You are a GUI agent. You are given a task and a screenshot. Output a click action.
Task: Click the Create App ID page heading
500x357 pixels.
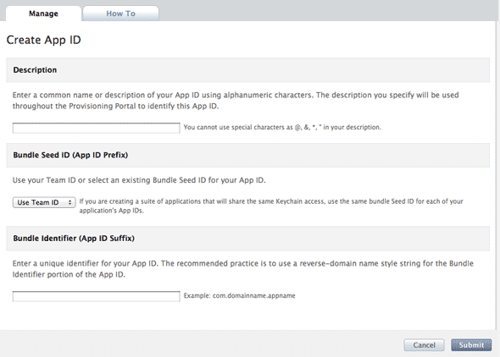(x=44, y=40)
